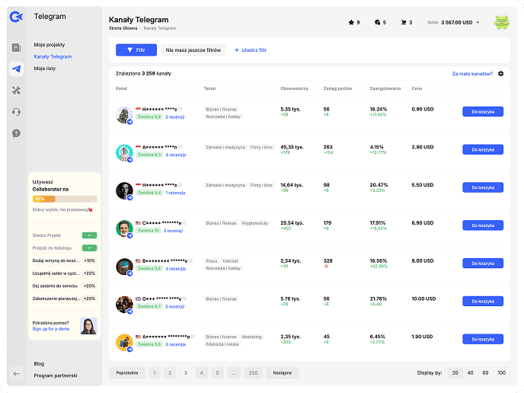This screenshot has height=393, width=524.
Task: Select Moje listy in the sidebar menu
Action: pos(45,69)
